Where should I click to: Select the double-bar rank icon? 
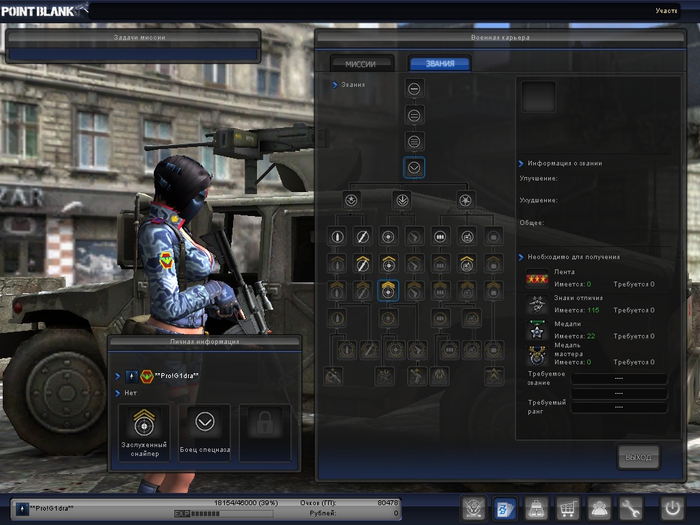coord(414,116)
